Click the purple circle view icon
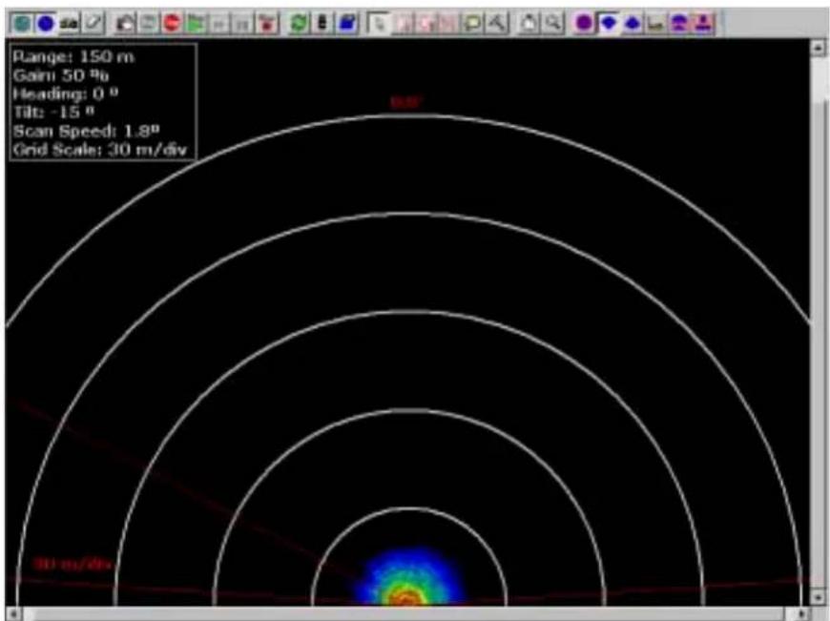Viewport: 830px width, 621px height. point(585,23)
